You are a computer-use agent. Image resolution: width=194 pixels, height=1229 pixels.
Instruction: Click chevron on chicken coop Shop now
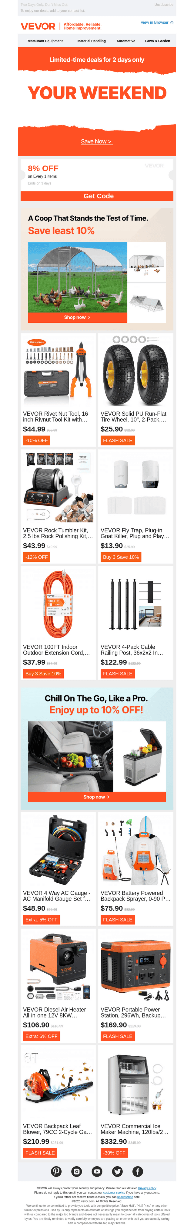point(89,317)
